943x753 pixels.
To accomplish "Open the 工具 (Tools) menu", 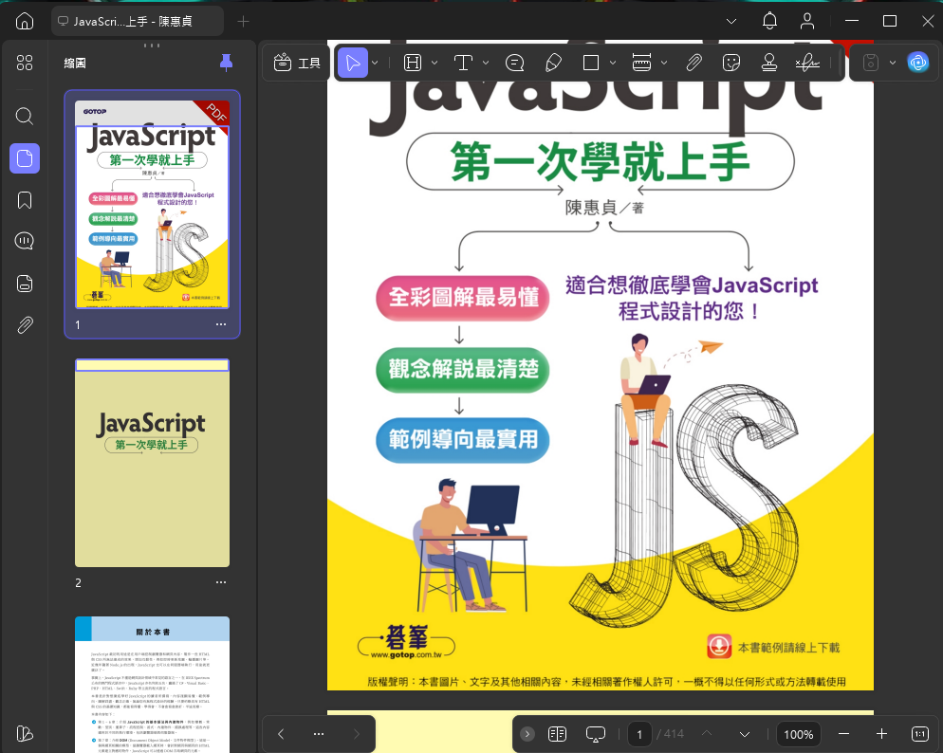I will 297,63.
